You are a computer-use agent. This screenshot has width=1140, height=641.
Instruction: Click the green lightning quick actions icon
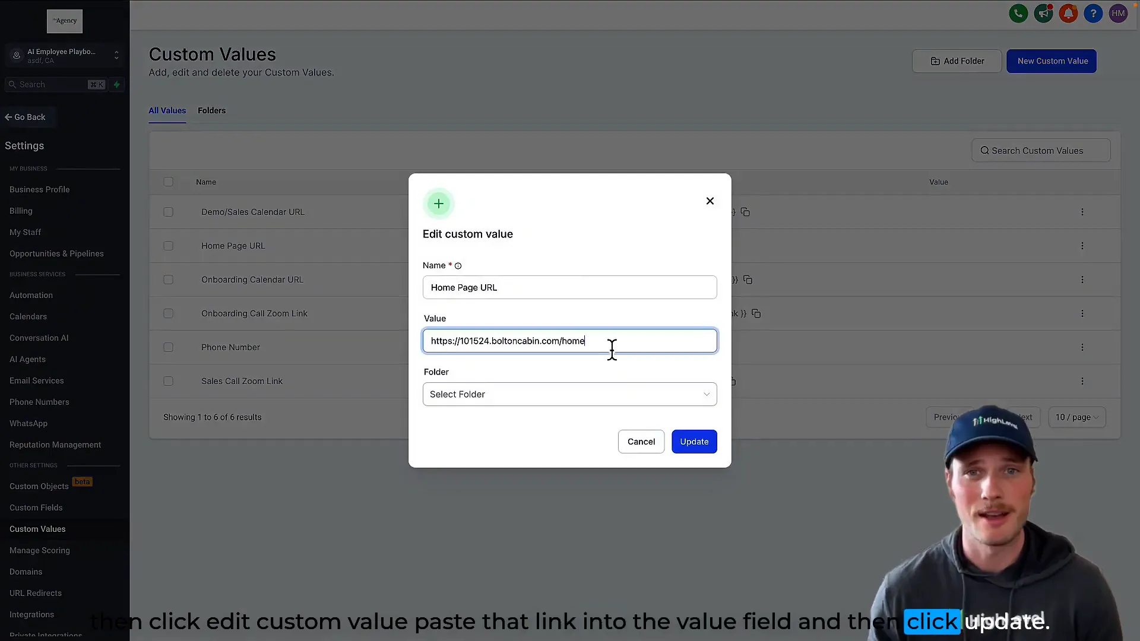pyautogui.click(x=117, y=84)
